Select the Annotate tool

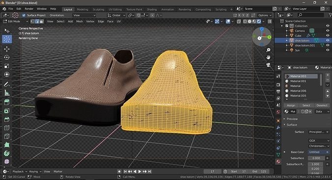click(7, 84)
